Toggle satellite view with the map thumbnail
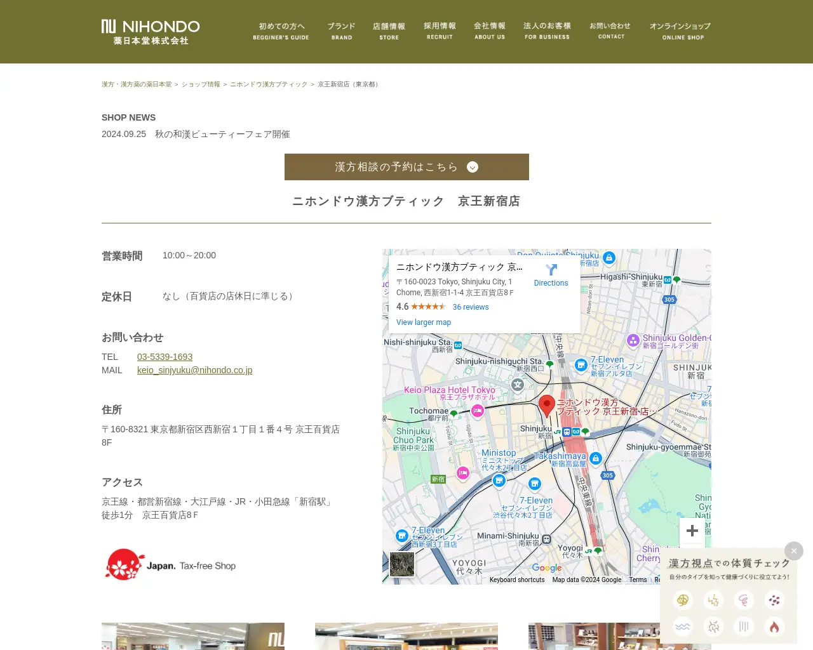The width and height of the screenshot is (813, 650). click(401, 564)
